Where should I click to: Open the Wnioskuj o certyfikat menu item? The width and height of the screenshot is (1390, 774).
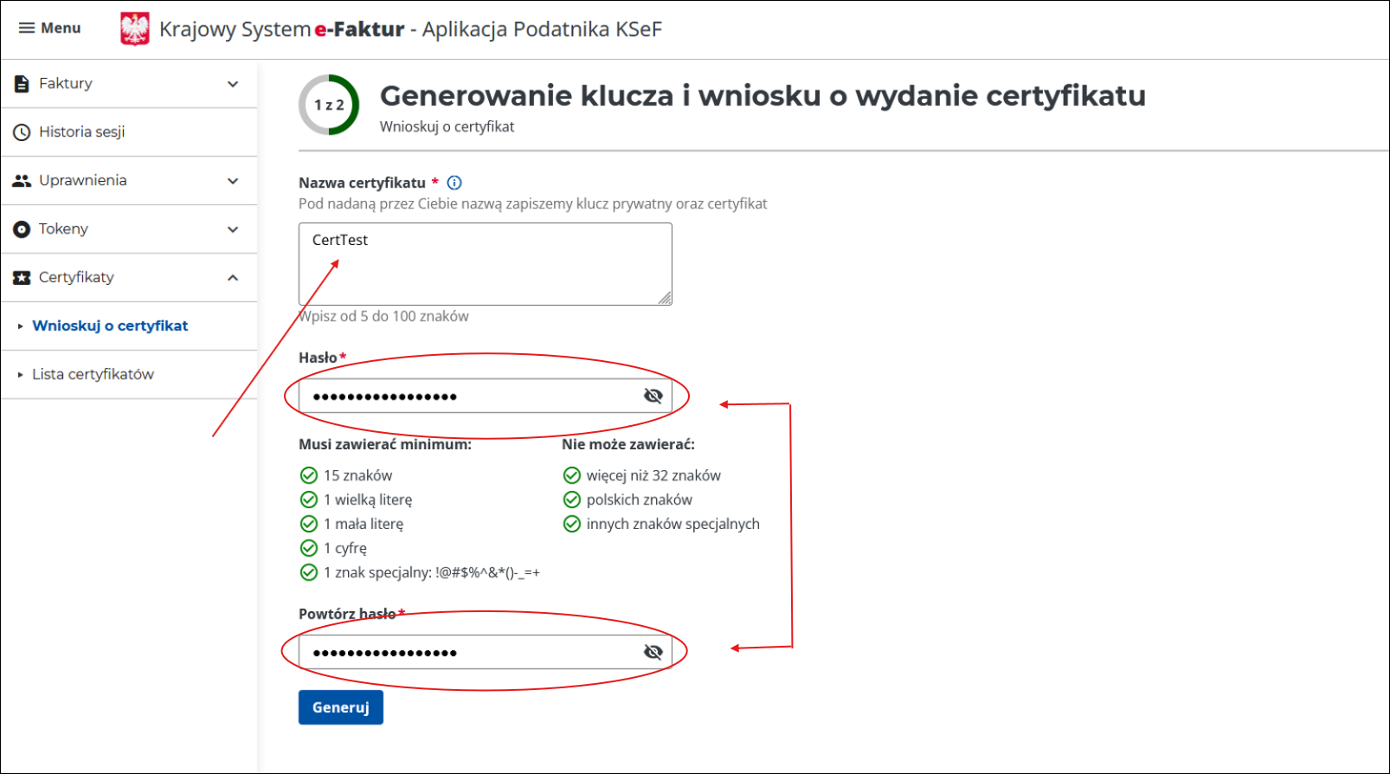(x=110, y=326)
